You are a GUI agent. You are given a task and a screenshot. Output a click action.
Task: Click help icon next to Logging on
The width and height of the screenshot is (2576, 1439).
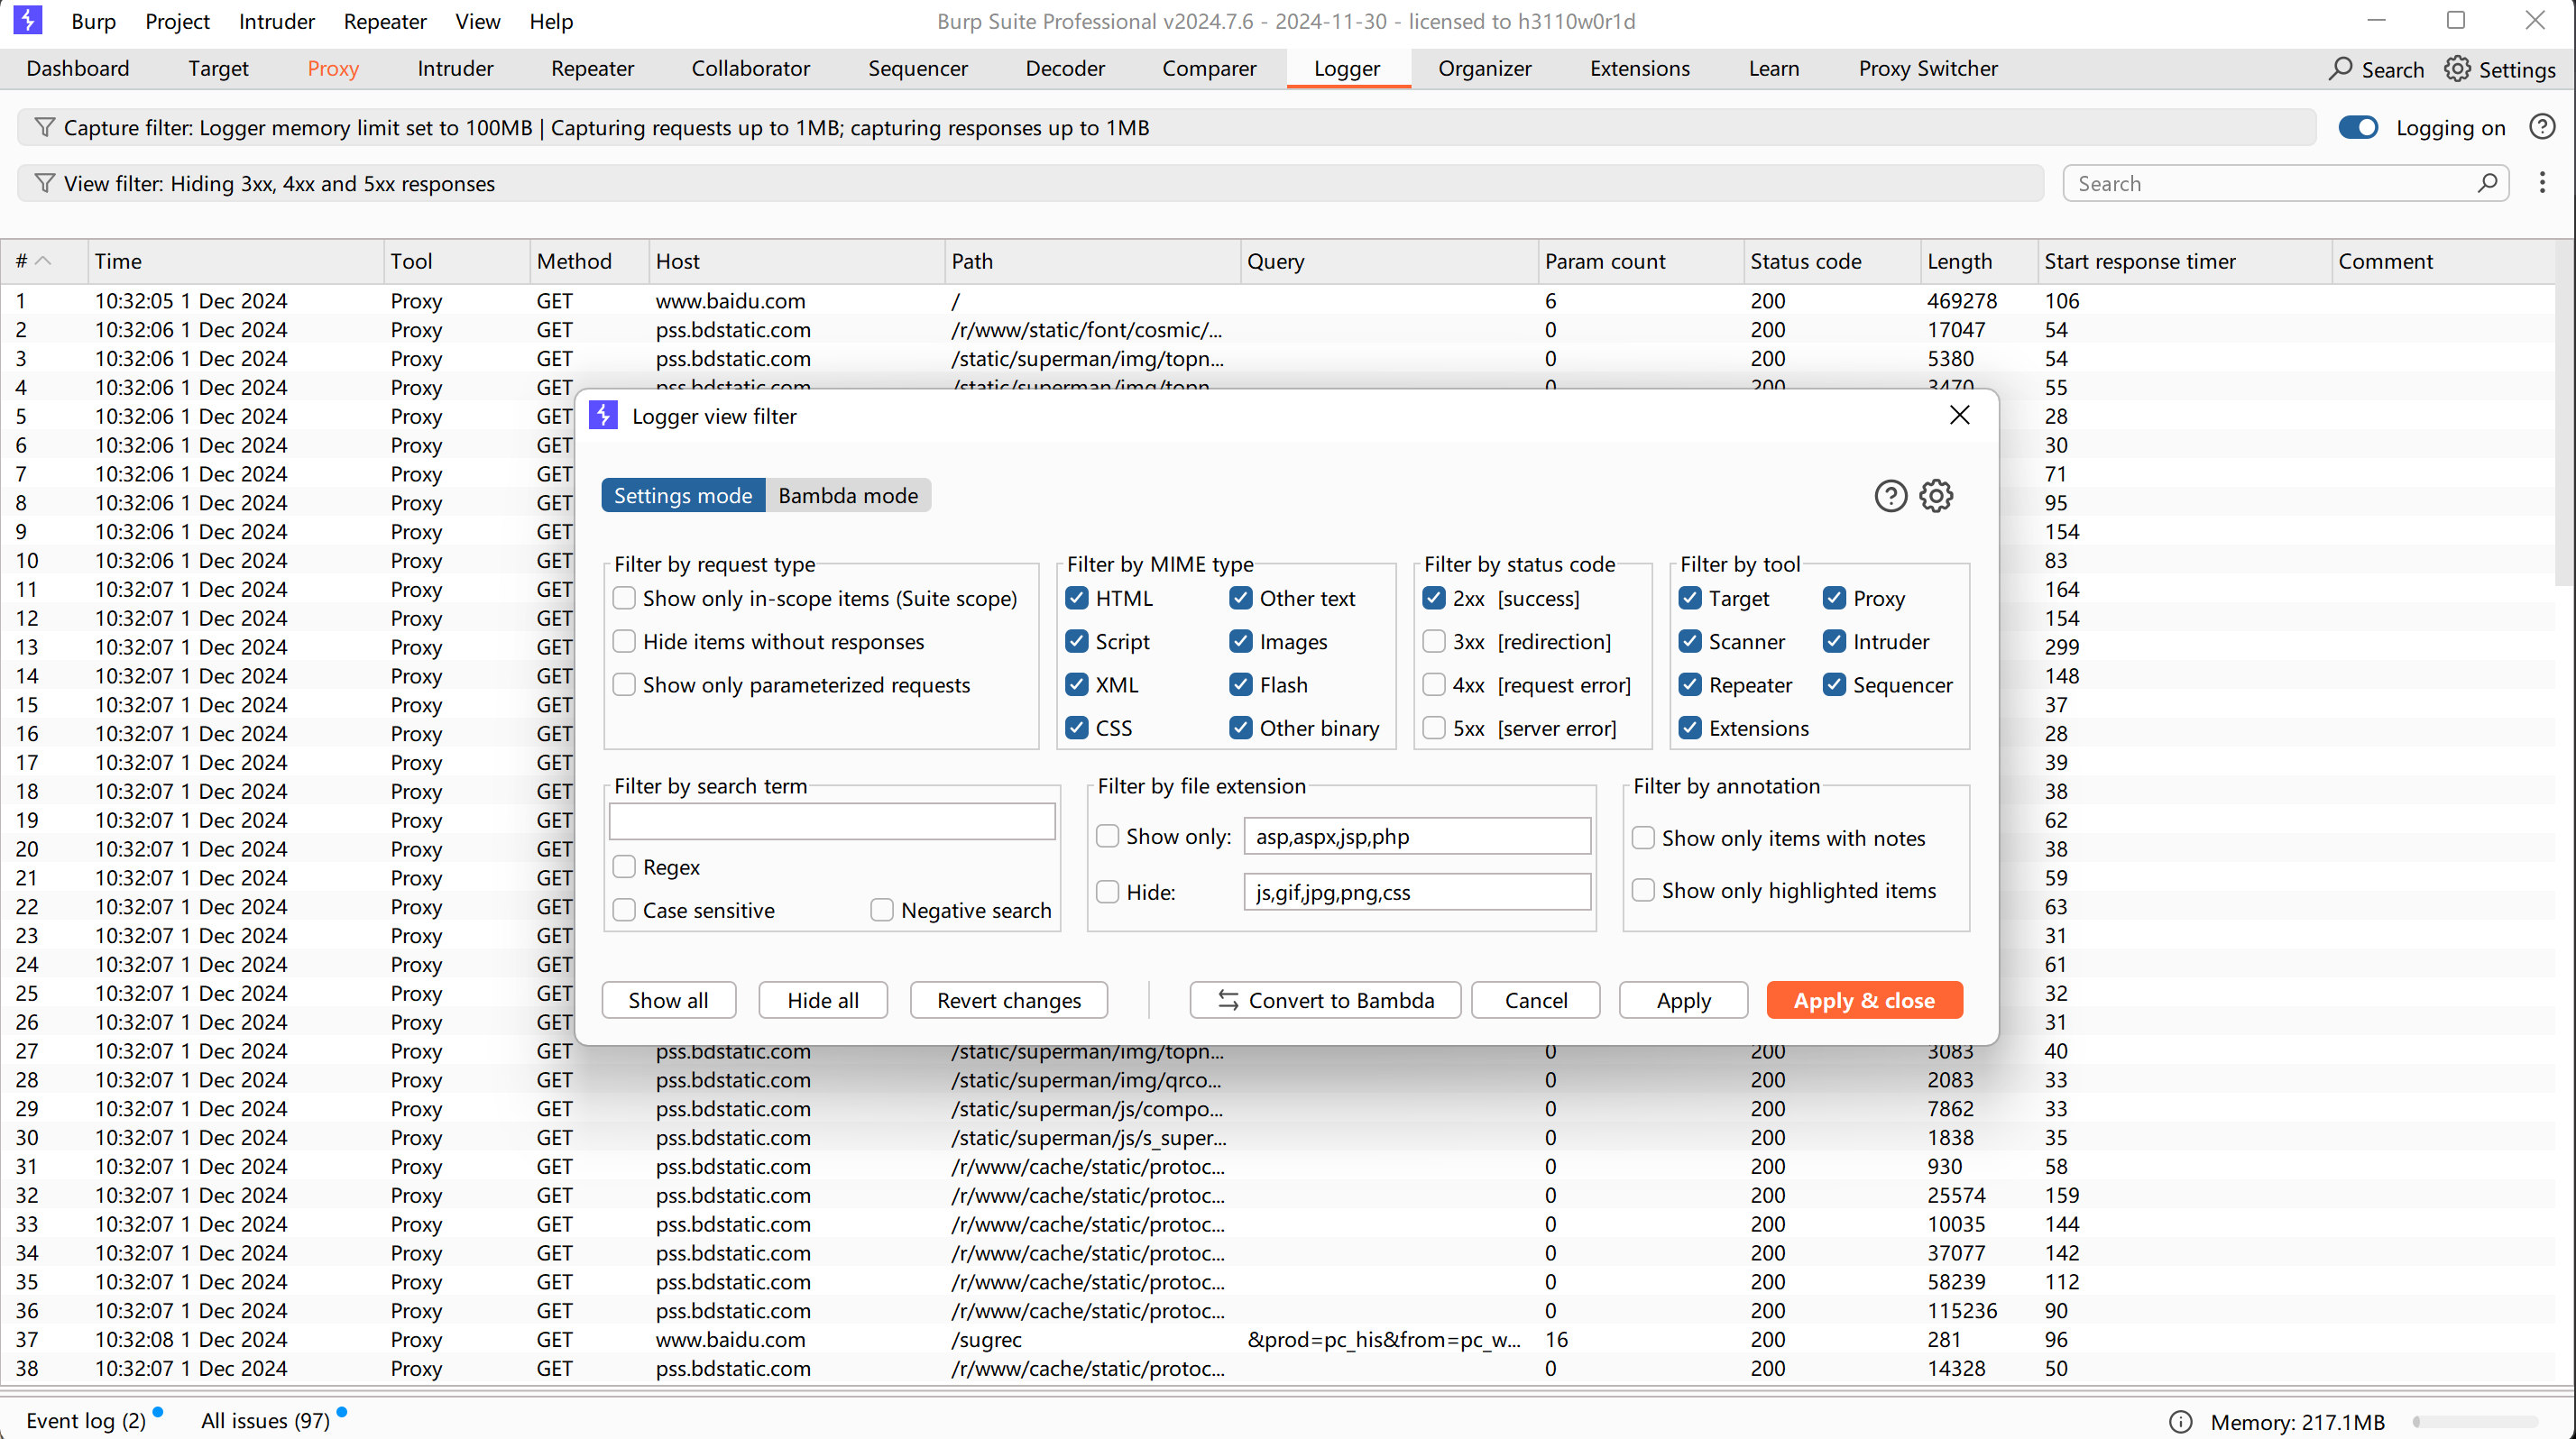pos(2541,127)
